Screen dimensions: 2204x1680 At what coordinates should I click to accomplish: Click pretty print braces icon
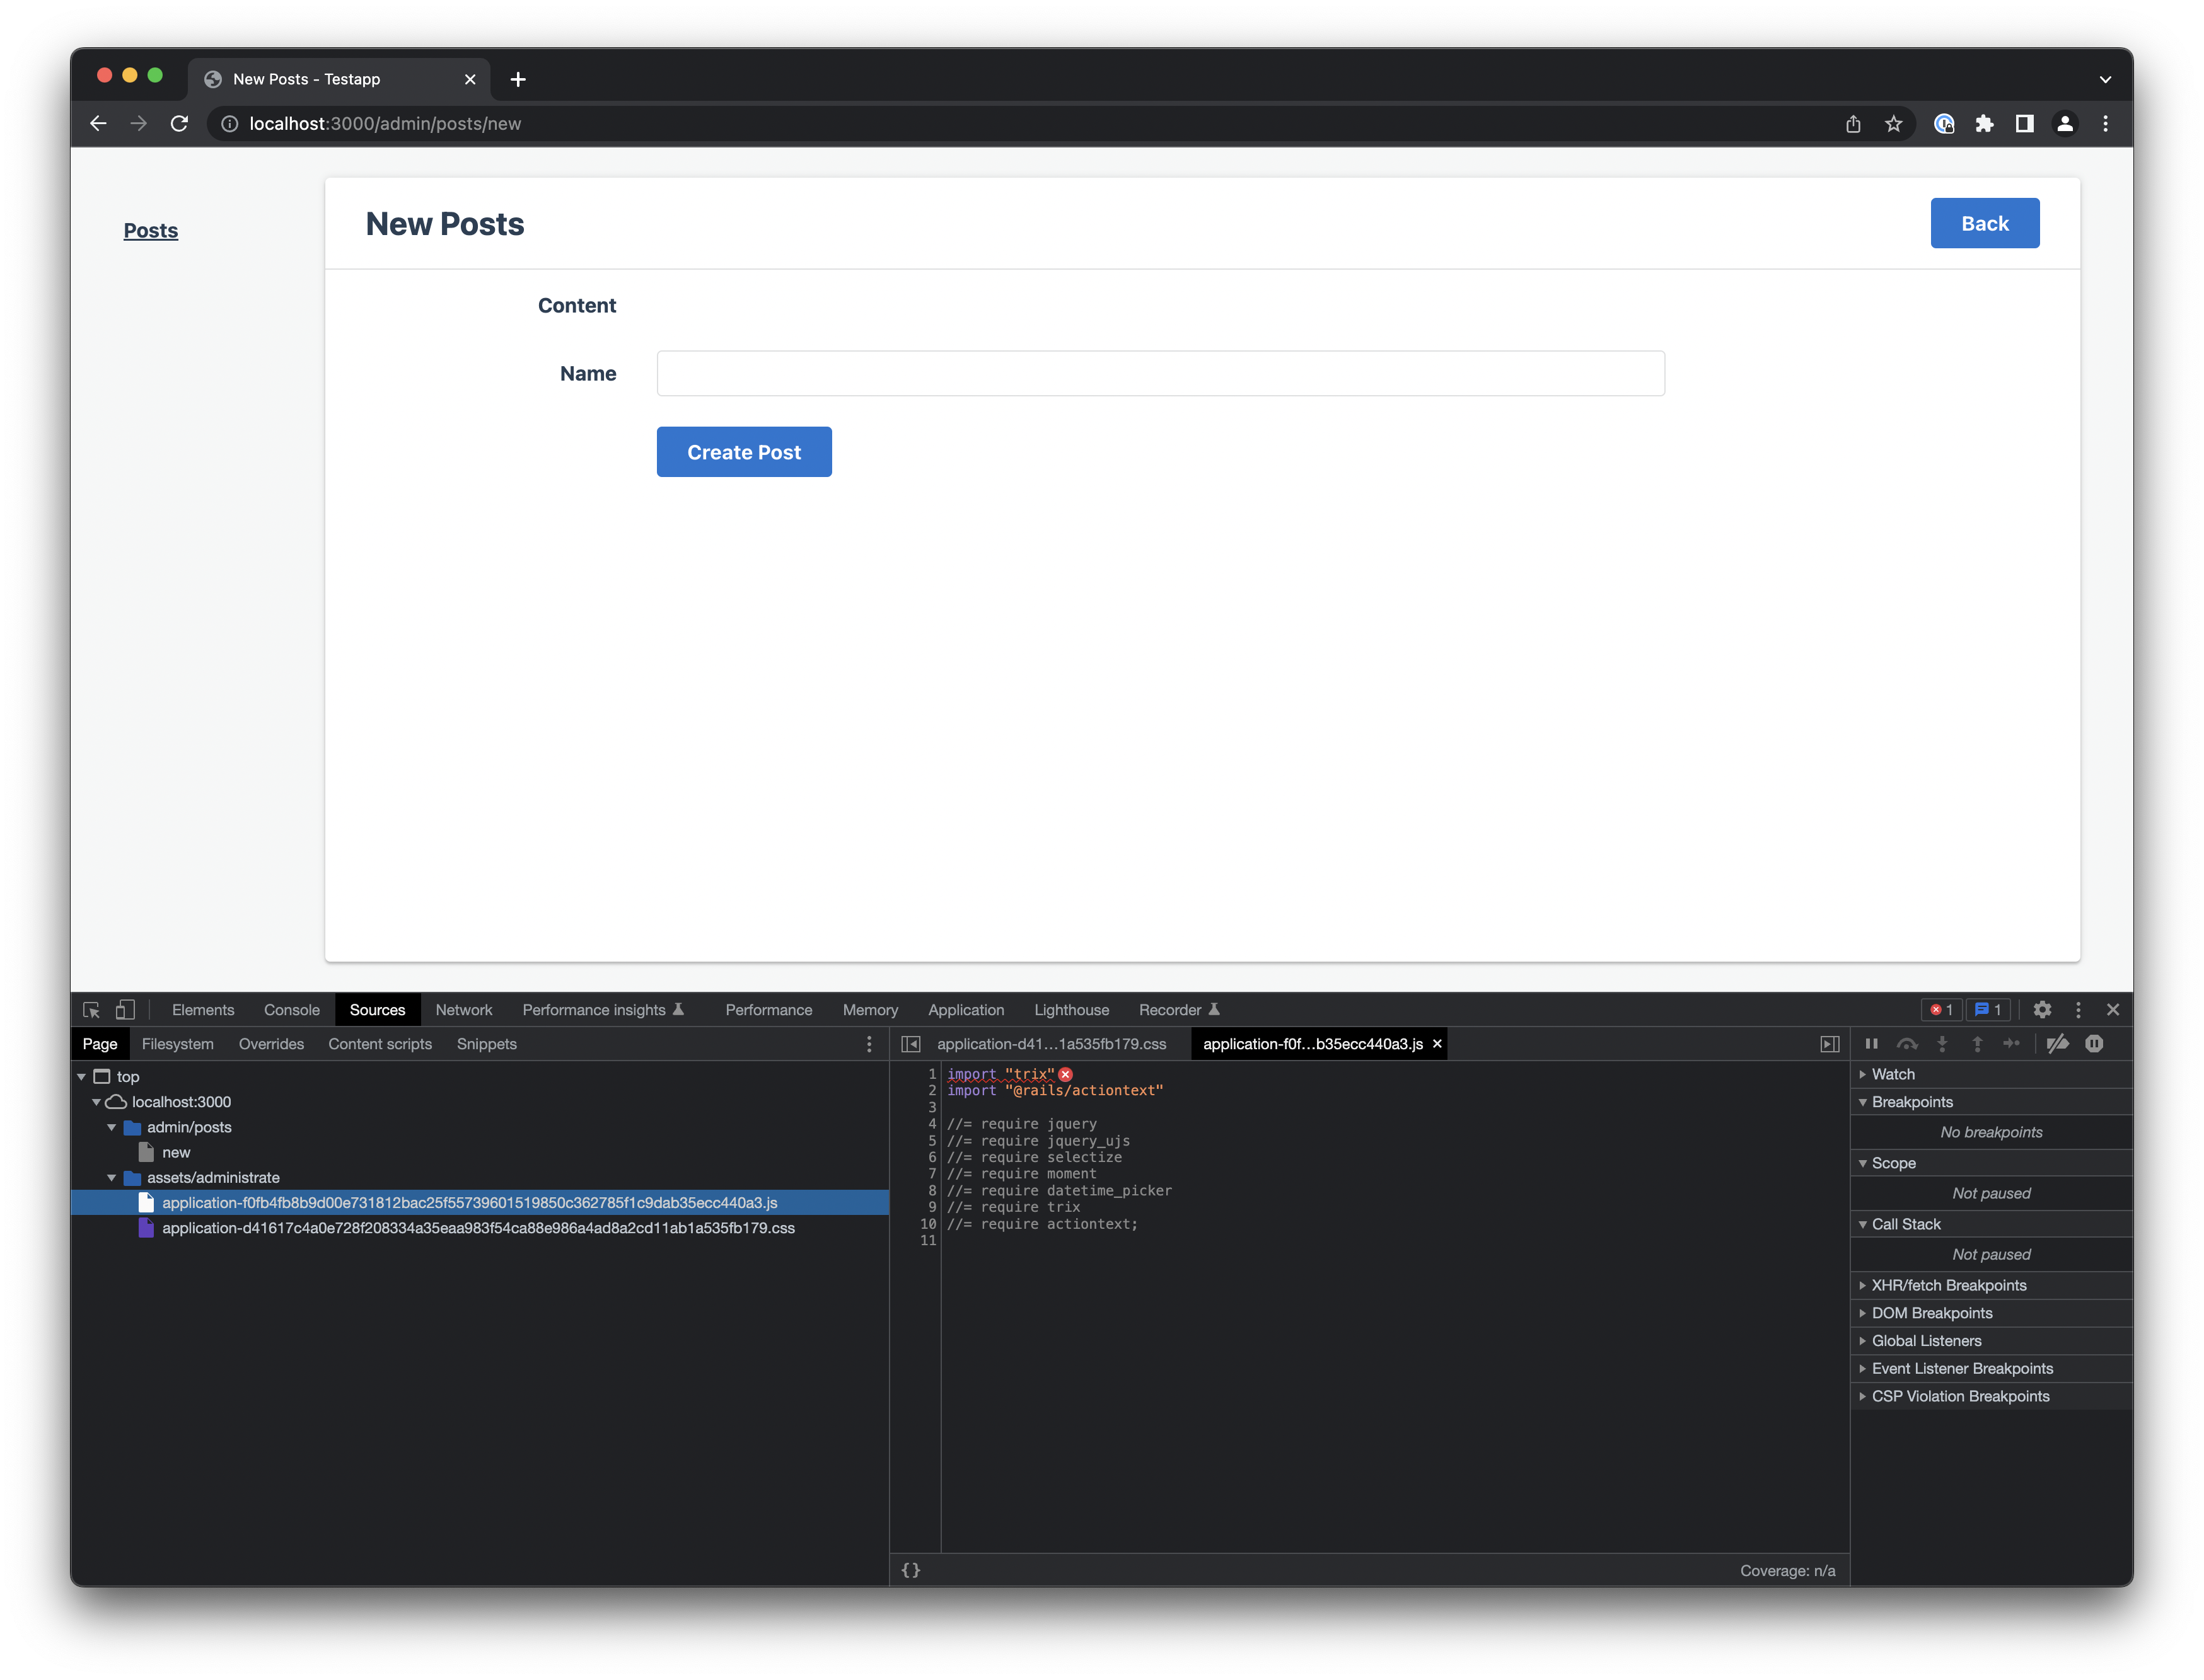(910, 1570)
